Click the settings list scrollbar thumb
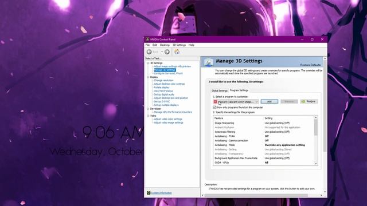 point(315,128)
